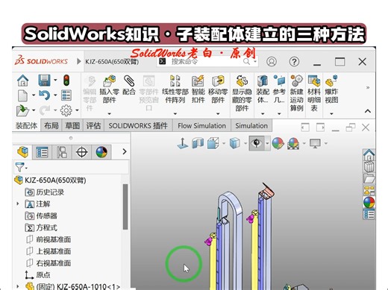The height and width of the screenshot is (290, 388).
Task: Open the Simulation tab
Action: click(x=251, y=126)
